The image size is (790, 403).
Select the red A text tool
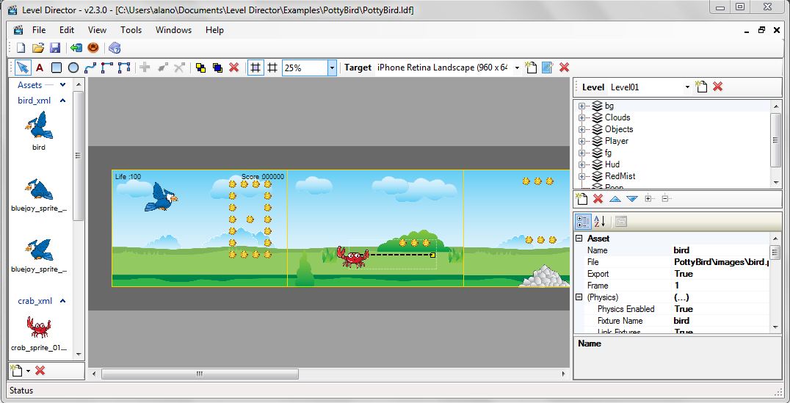click(40, 68)
